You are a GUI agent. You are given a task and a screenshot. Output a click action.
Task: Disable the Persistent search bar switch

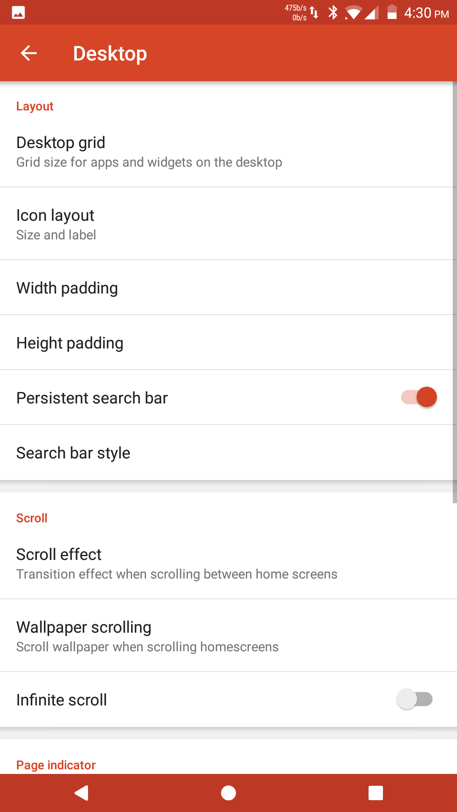point(419,397)
